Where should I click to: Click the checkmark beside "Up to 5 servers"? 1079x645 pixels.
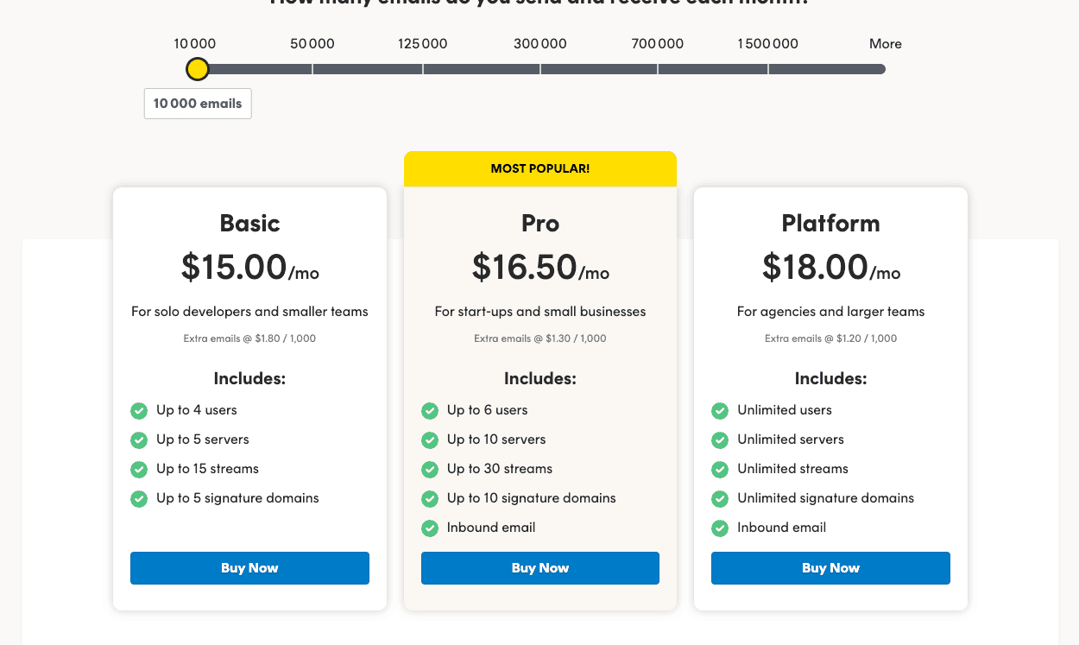pos(139,440)
